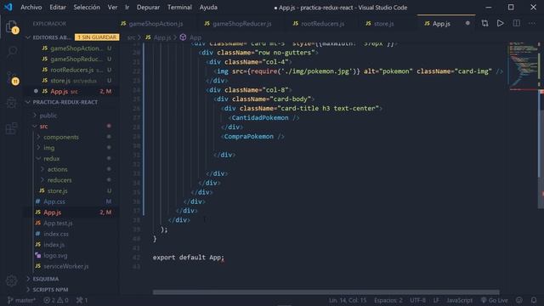Viewport: 544px width, 306px height.
Task: Open Ver menu
Action: click(112, 8)
